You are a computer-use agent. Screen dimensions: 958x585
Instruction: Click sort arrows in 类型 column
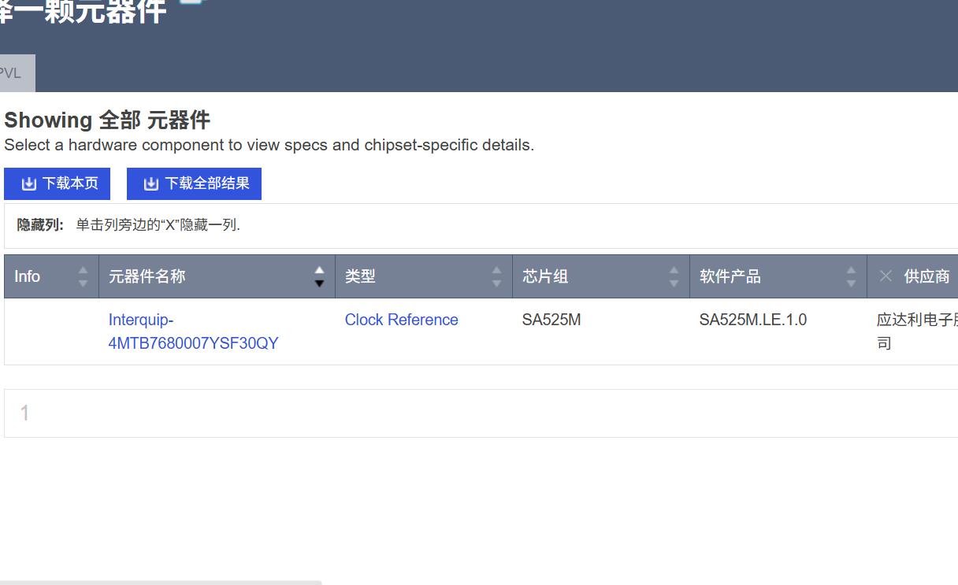tap(496, 276)
